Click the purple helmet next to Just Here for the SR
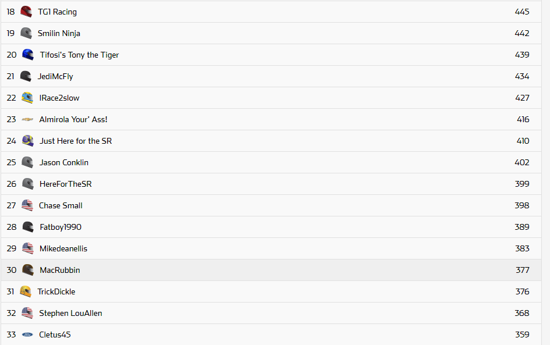The image size is (550, 345). pyautogui.click(x=27, y=141)
